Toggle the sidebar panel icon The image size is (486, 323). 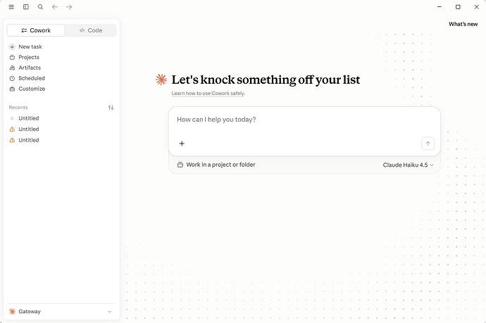pyautogui.click(x=26, y=7)
